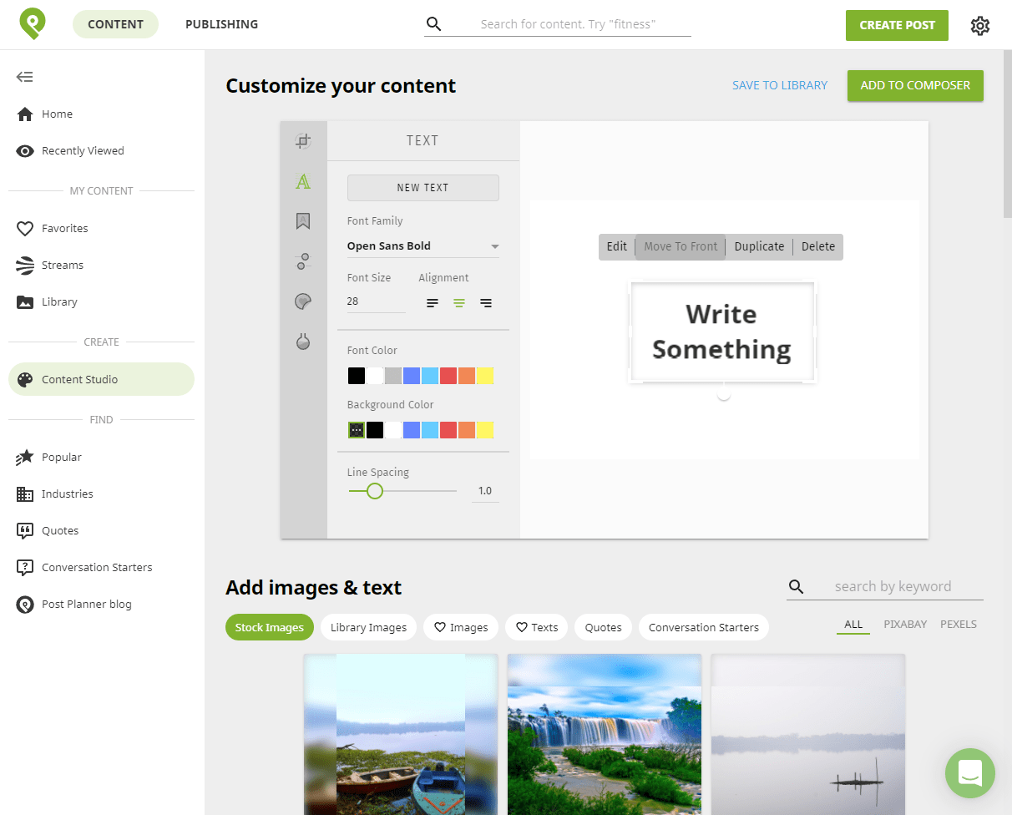
Task: Click the Font Size input field
Action: click(376, 301)
